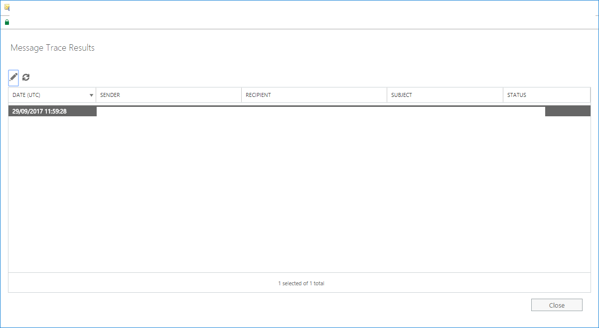Sort by the SUBJECT column header
This screenshot has width=599, height=328.
[x=445, y=95]
